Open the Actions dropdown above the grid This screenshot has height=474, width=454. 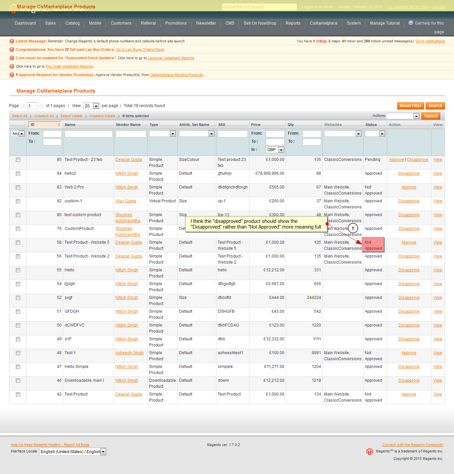click(403, 116)
